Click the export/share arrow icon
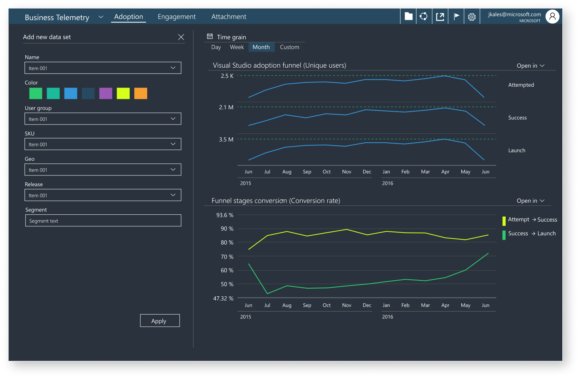The height and width of the screenshot is (378, 579). tap(440, 17)
